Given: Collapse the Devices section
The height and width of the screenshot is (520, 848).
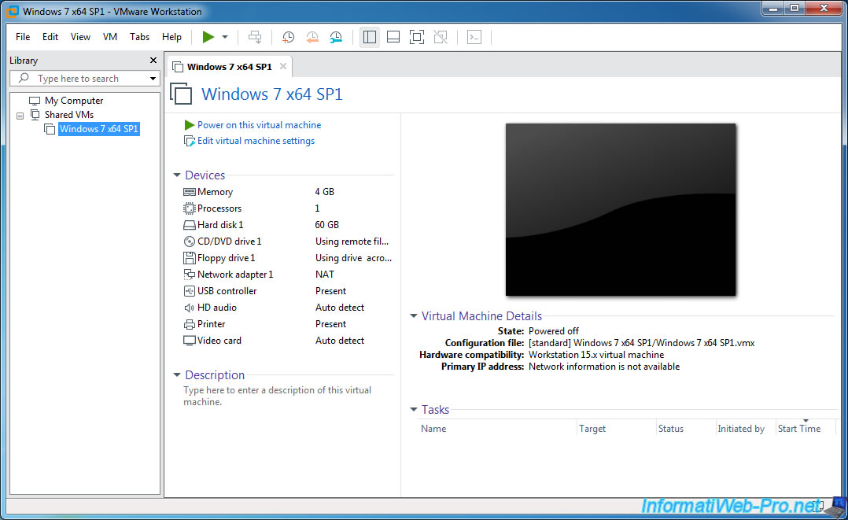Looking at the screenshot, I should pos(177,175).
